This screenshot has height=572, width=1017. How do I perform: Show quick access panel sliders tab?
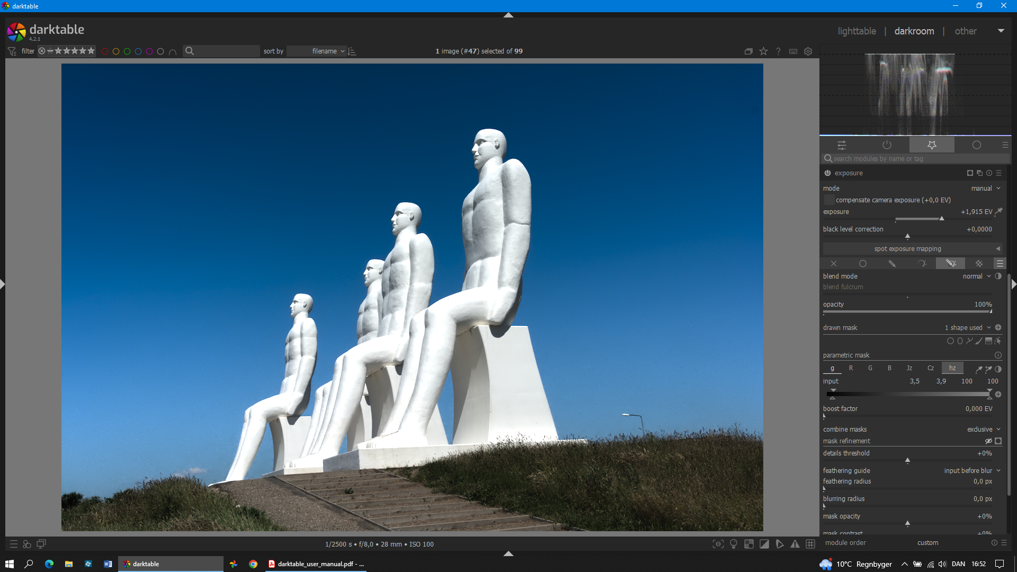click(x=842, y=145)
